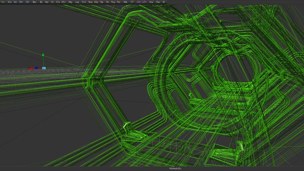The image size is (304, 171).
Task: Click the CT toolbar button
Action: pyautogui.click(x=132, y=2)
